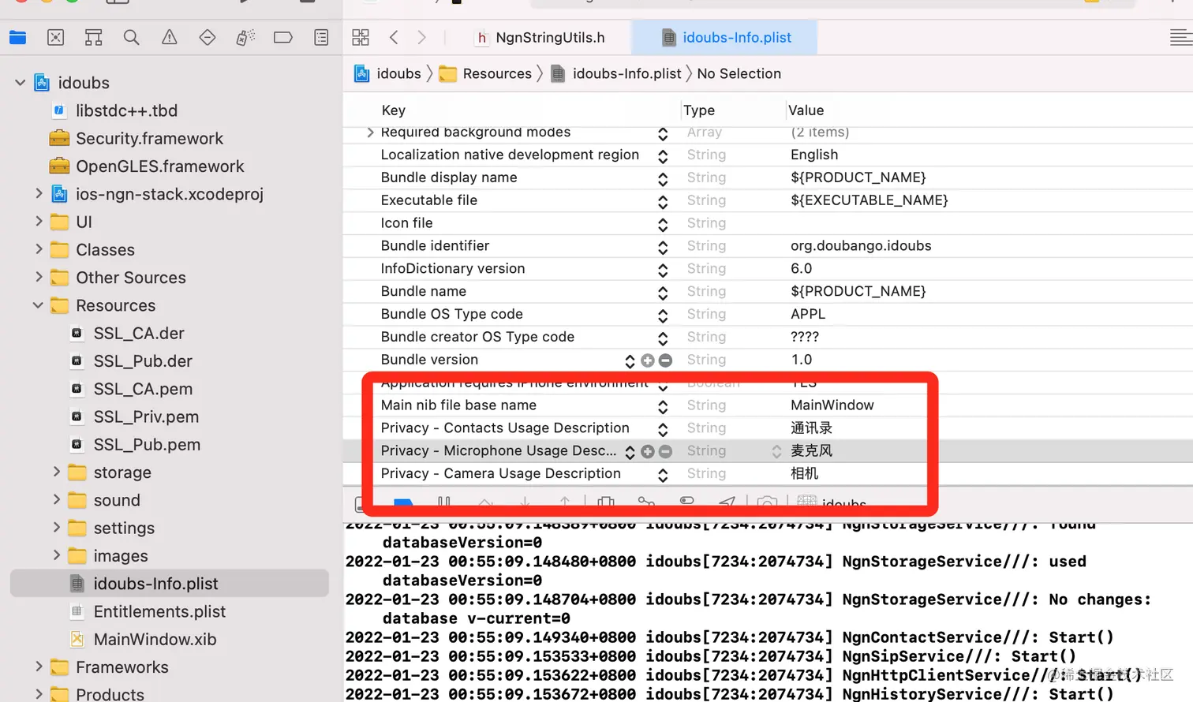The width and height of the screenshot is (1193, 702).
Task: Select the SSL_CA.der file
Action: pyautogui.click(x=138, y=333)
